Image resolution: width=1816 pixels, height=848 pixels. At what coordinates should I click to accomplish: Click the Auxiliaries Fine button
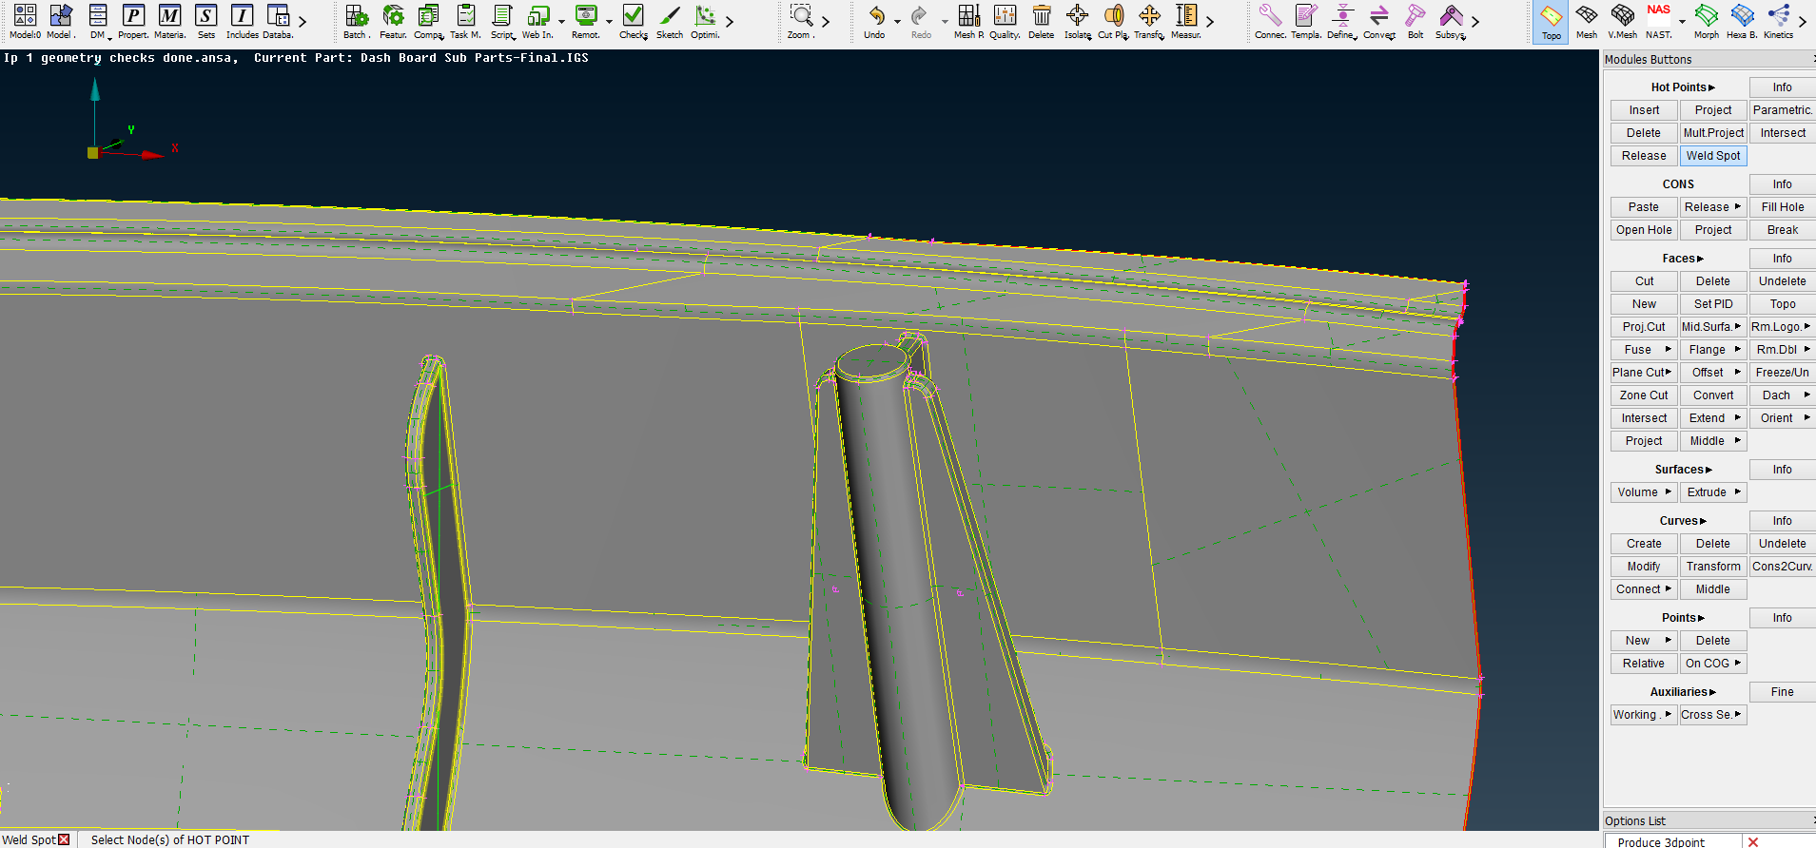(1782, 692)
